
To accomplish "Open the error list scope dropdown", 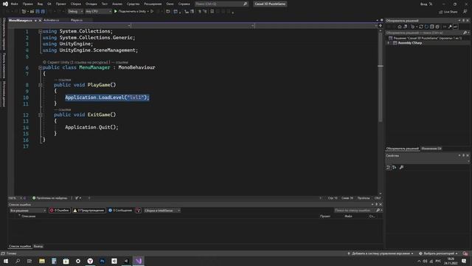I will click(x=27, y=211).
